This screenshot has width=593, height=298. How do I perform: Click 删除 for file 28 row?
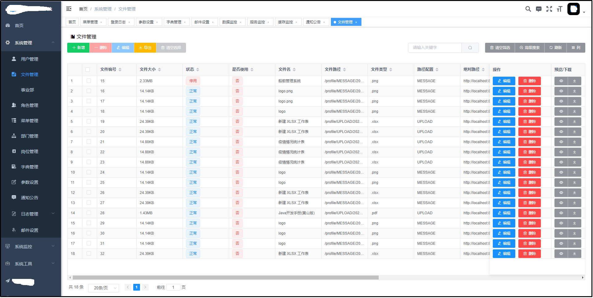(529, 213)
